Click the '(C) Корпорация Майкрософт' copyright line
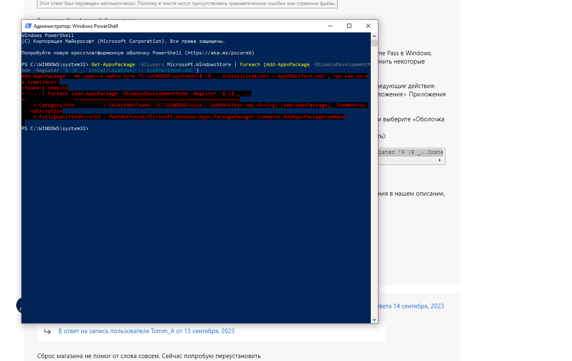Image resolution: width=572 pixels, height=361 pixels. (x=123, y=41)
